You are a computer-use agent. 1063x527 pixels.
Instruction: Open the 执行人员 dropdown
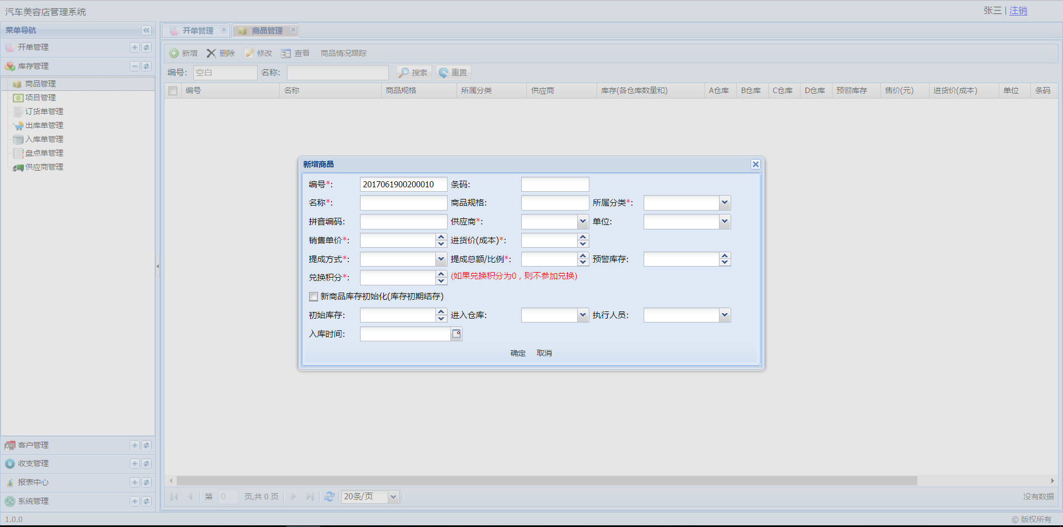pos(725,315)
